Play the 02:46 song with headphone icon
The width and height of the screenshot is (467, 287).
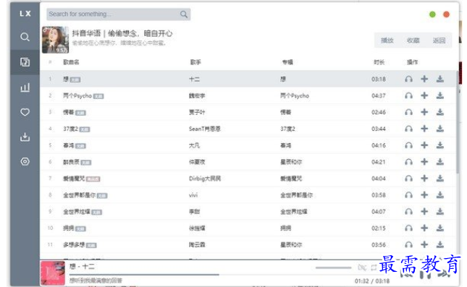click(x=408, y=113)
